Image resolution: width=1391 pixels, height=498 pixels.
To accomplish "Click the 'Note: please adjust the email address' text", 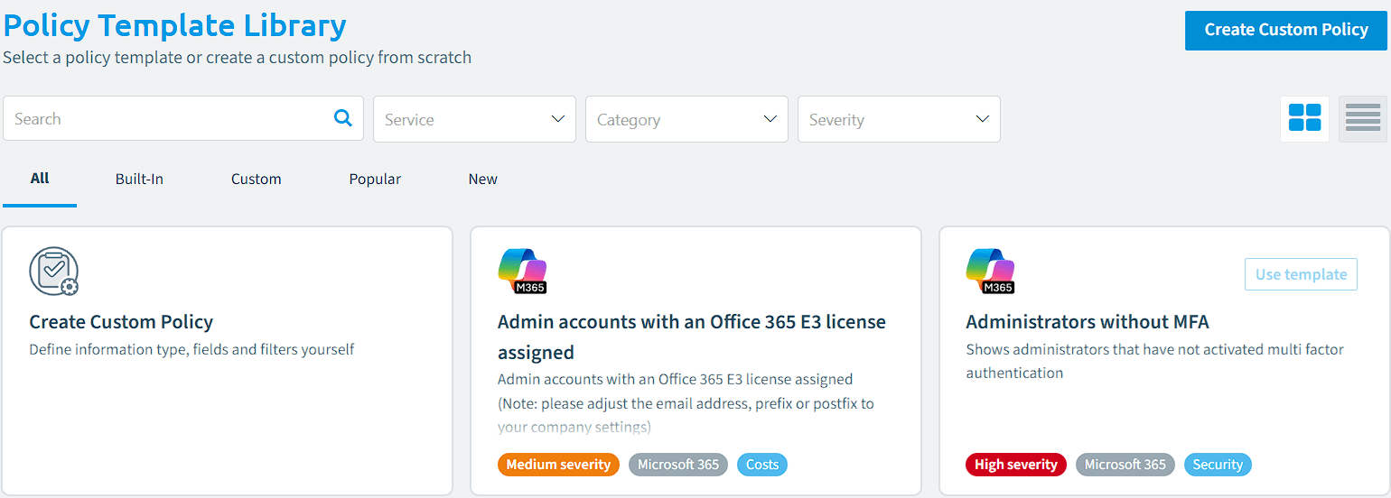I will click(686, 403).
